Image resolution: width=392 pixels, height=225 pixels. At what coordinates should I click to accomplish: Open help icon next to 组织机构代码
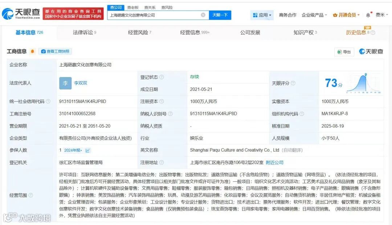(302, 114)
